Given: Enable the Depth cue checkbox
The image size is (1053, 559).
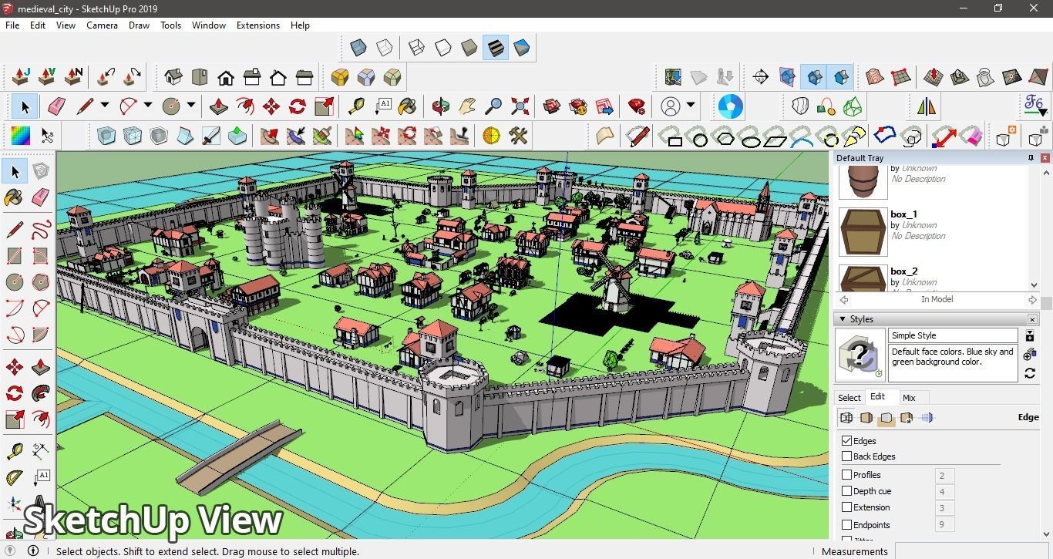Looking at the screenshot, I should coord(846,491).
